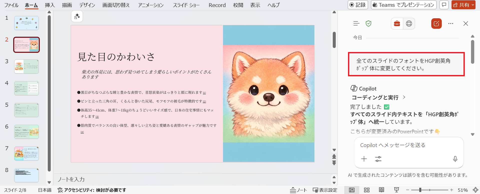Switch to web mode globe toggle

409,23
